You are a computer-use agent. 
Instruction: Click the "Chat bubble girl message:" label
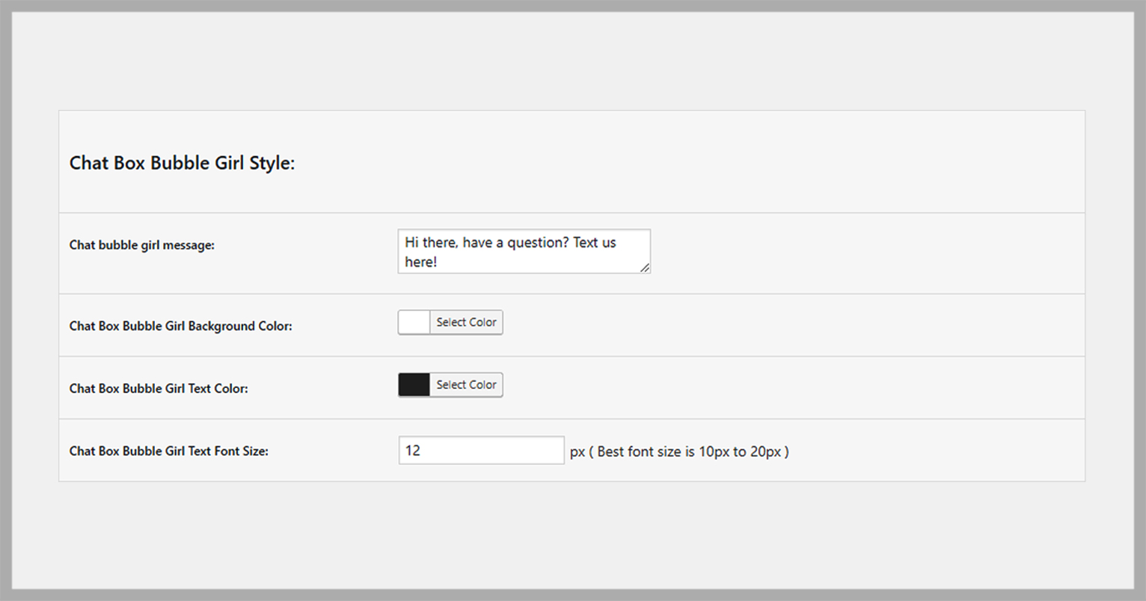[x=142, y=245]
